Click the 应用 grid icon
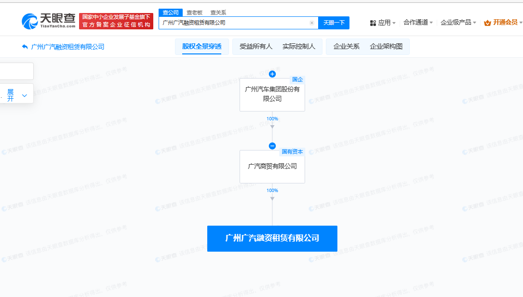Image resolution: width=523 pixels, height=297 pixels. (373, 23)
